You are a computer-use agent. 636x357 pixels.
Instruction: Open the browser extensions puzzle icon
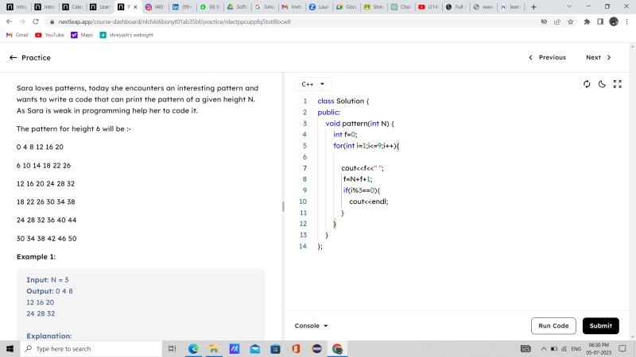coord(587,21)
